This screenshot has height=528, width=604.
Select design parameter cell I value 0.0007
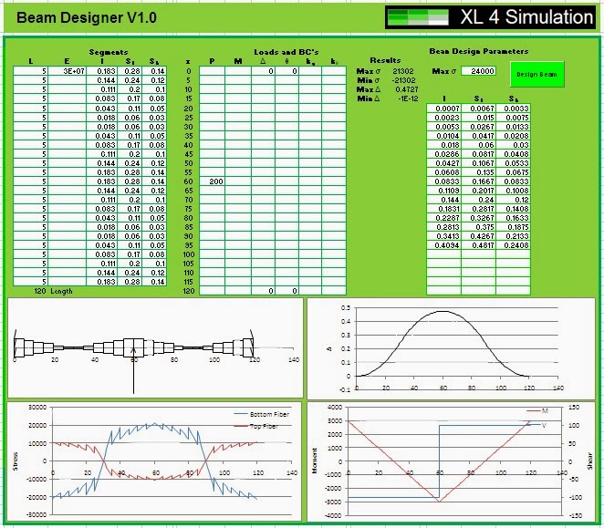(443, 109)
